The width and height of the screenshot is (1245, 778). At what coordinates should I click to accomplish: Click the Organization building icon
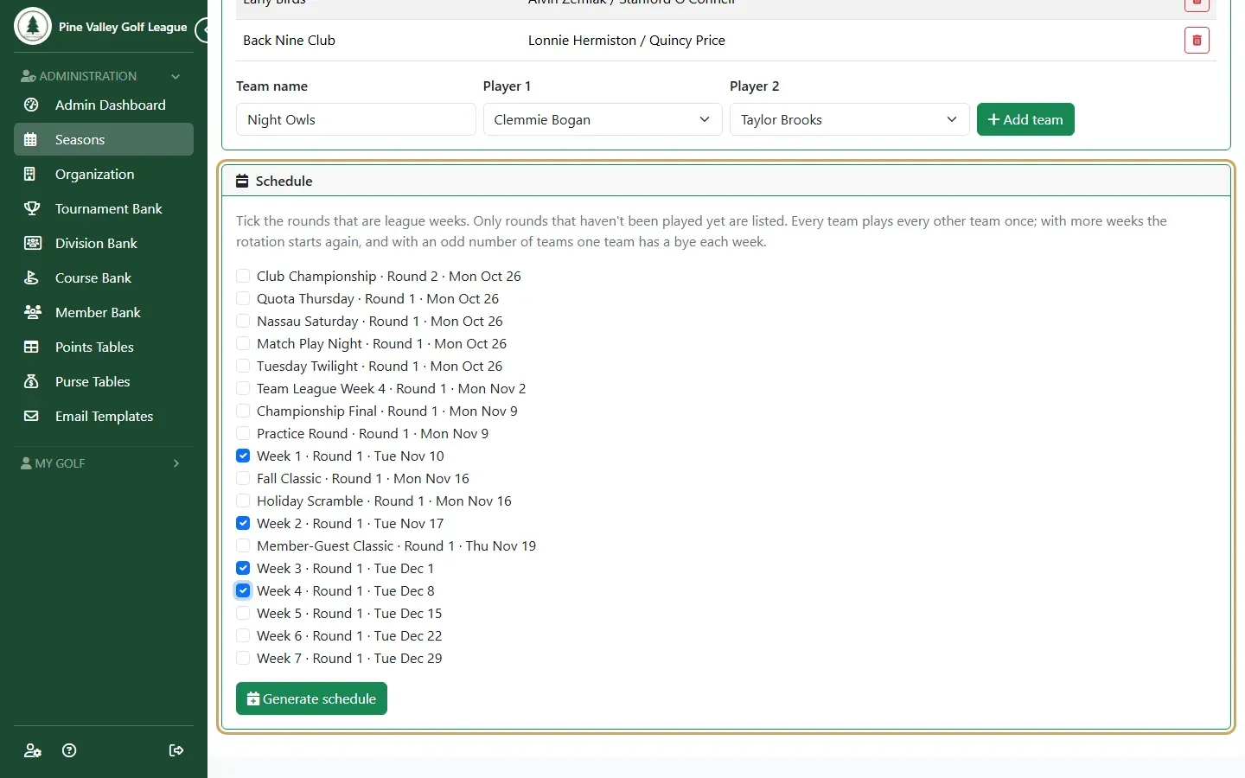[31, 174]
